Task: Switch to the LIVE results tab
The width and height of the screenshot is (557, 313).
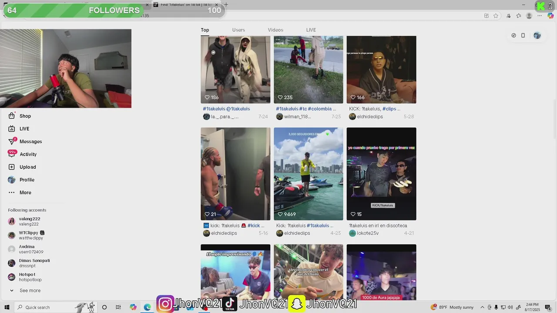Action: (311, 30)
